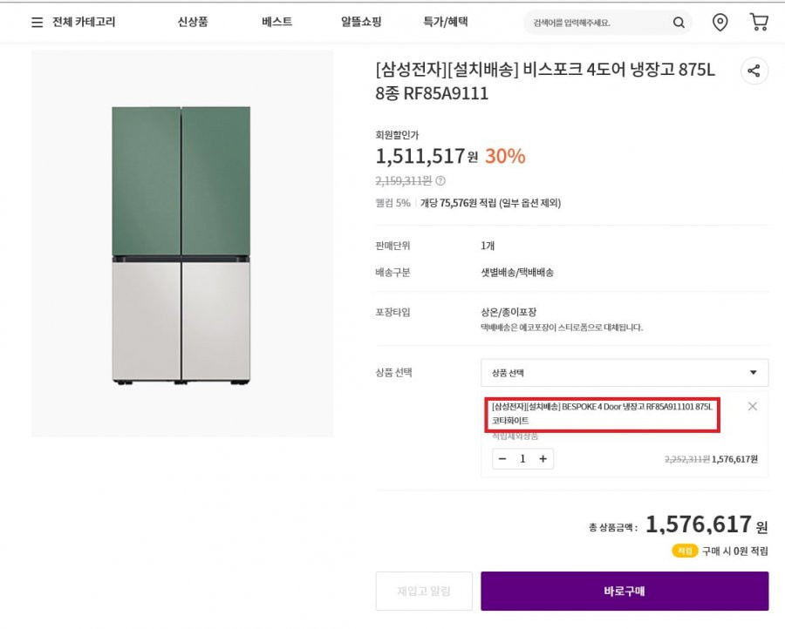Open the shopping cart icon

[759, 22]
